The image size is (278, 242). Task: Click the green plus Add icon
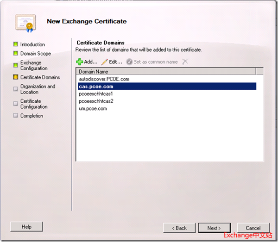pyautogui.click(x=79, y=62)
